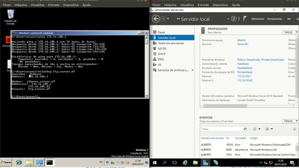Select Servidor local in the sidebar
The image size is (299, 168).
pyautogui.click(x=172, y=38)
